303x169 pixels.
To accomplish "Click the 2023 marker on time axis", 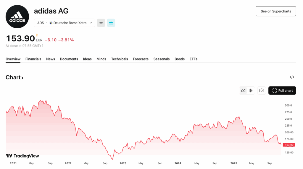I will pyautogui.click(x=123, y=163).
